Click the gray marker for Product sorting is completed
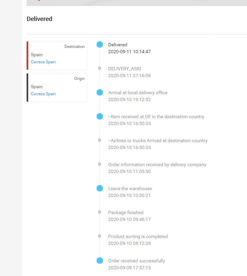 click(x=100, y=236)
